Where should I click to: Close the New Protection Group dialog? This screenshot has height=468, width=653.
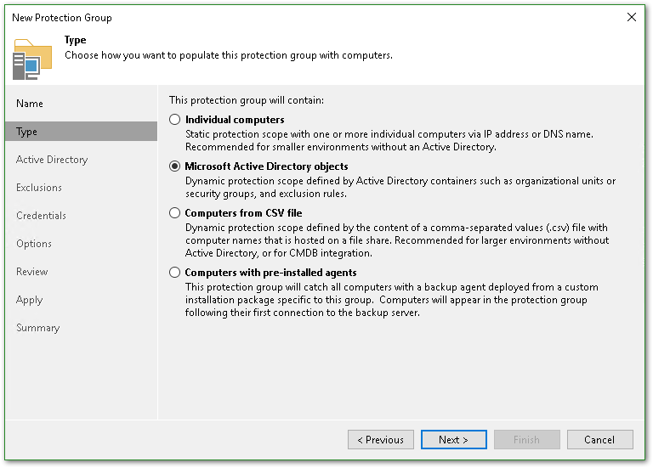[631, 17]
